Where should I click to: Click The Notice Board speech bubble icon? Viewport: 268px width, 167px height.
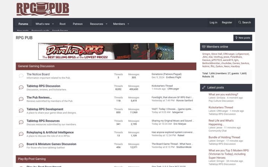[x=21, y=76]
